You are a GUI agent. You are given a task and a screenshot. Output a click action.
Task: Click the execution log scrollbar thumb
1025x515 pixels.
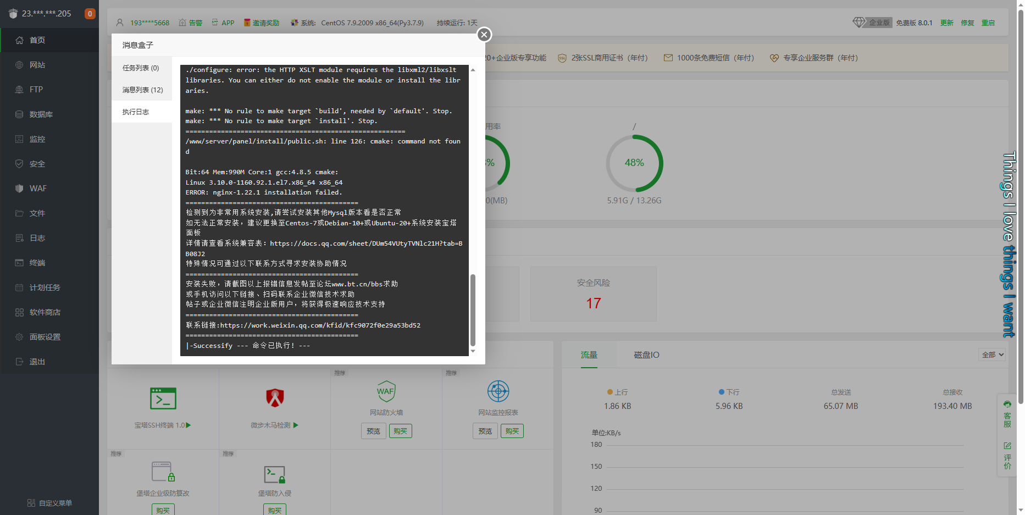pos(473,310)
